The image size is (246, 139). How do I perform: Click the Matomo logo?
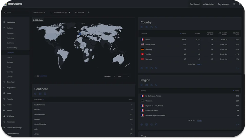pyautogui.click(x=13, y=4)
